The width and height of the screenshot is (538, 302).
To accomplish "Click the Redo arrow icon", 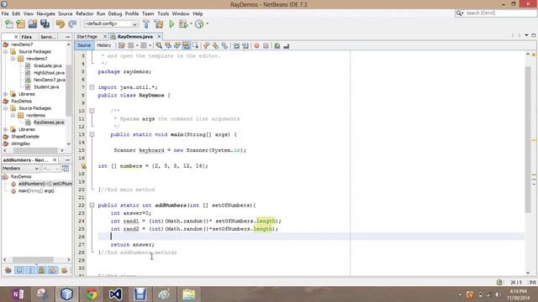I will tap(72, 24).
